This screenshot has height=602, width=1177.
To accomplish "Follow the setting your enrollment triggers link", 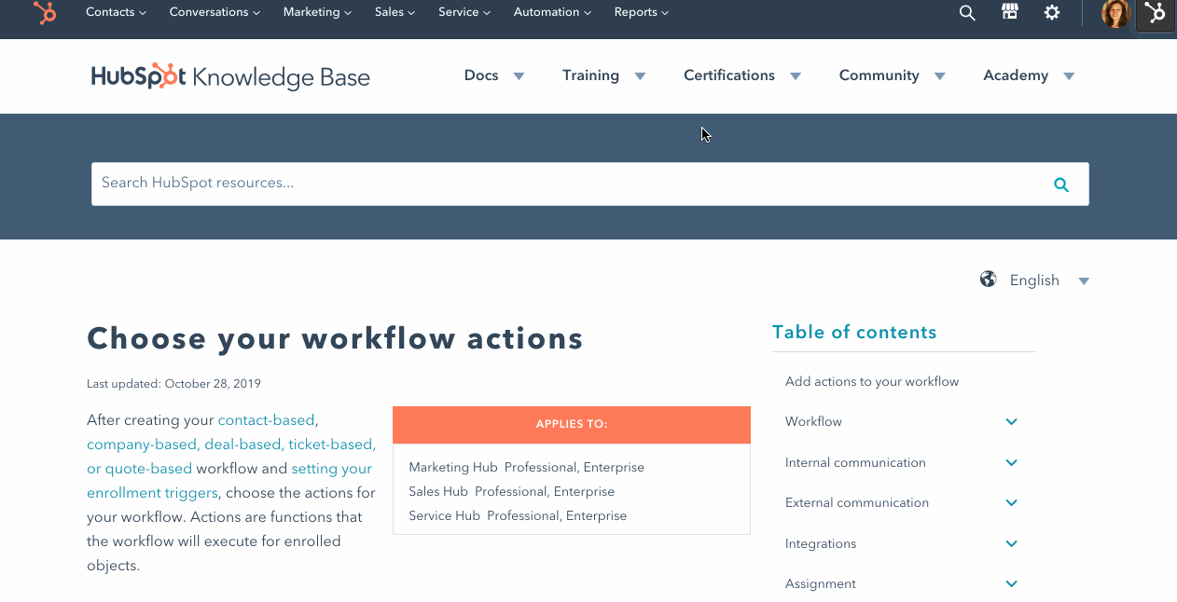I will click(229, 481).
